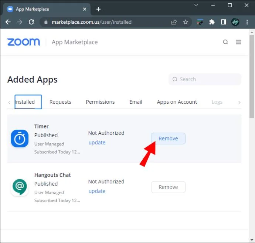Maximize the browser window
Screen dimensions: 255x243
pos(230,5)
